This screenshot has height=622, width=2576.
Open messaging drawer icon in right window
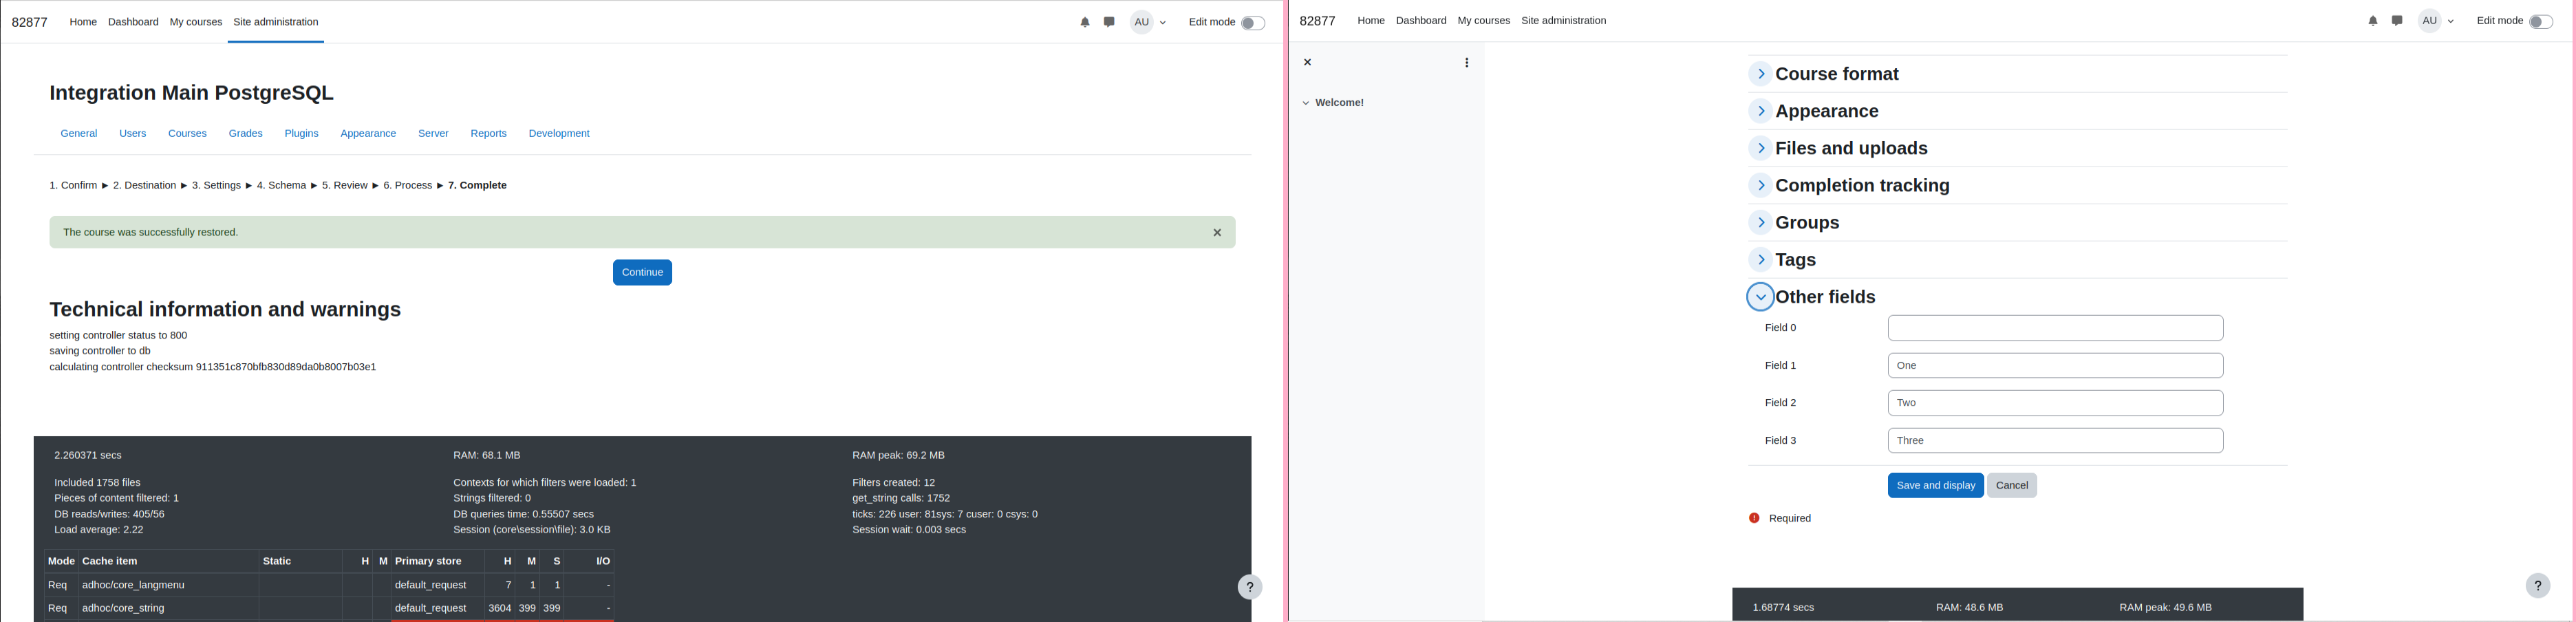pos(2398,21)
